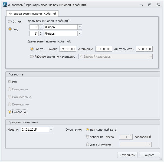Select Нет in the Повторять section
The image size is (164, 162).
coord(10,82)
